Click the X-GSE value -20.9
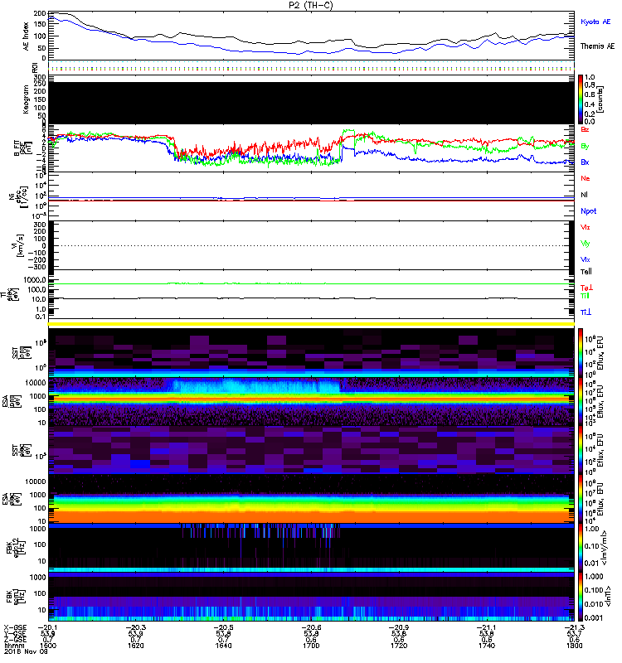 (x=398, y=628)
